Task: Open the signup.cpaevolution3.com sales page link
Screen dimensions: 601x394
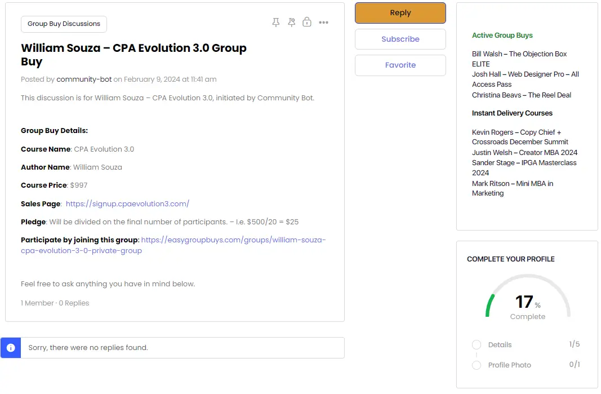Action: pyautogui.click(x=127, y=203)
